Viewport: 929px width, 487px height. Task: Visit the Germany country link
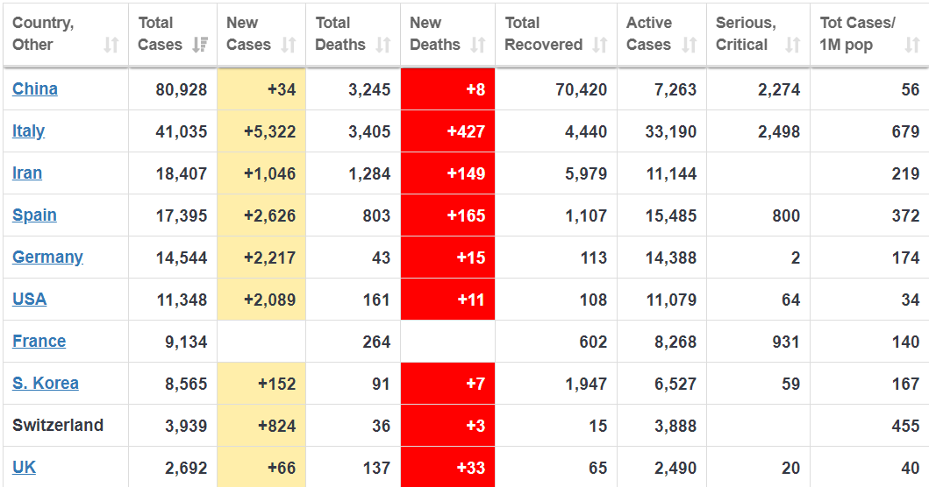tap(47, 257)
